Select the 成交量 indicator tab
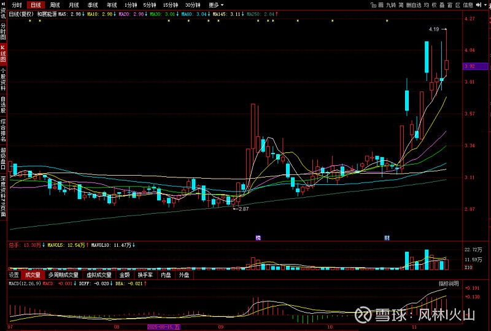491x331 pixels. [x=33, y=275]
